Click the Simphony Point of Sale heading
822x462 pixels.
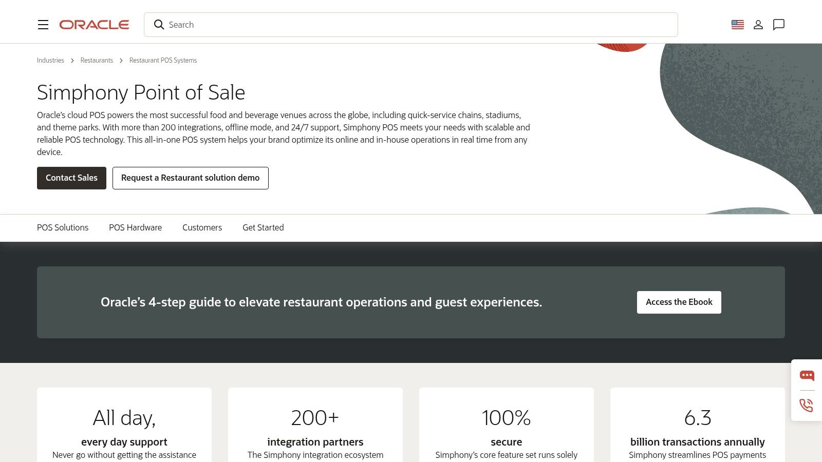(x=141, y=92)
